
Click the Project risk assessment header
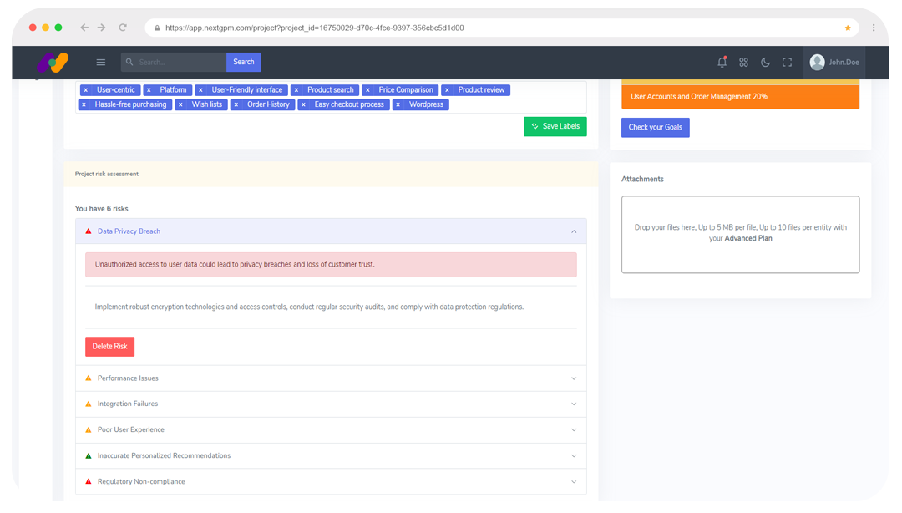[106, 174]
